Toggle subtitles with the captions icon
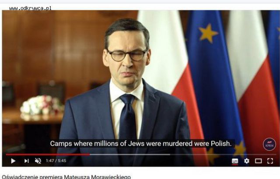The image size is (280, 179). coord(235,161)
